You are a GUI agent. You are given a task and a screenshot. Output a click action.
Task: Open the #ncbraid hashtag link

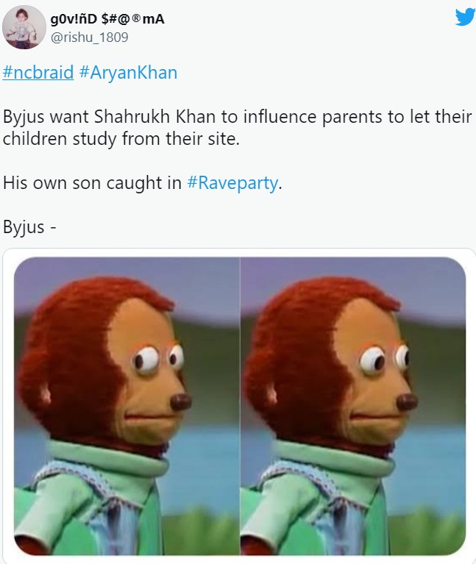38,72
